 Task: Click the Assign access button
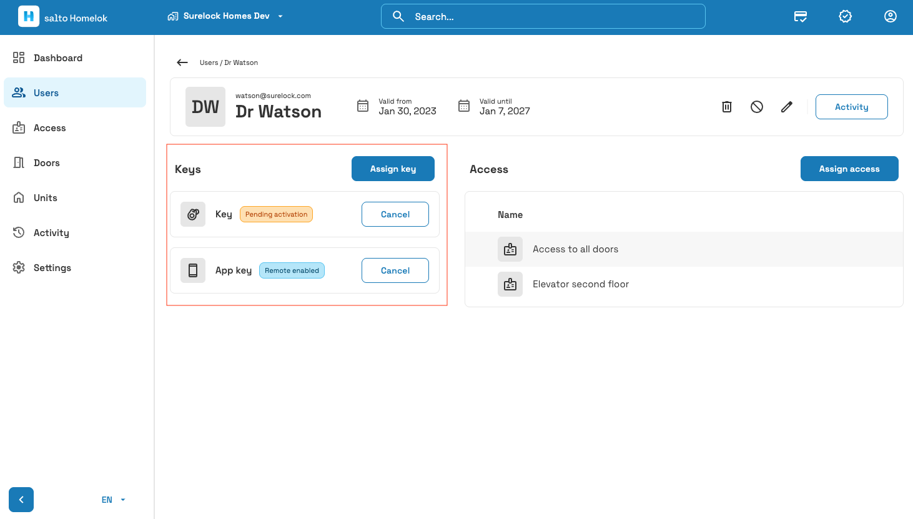tap(849, 169)
